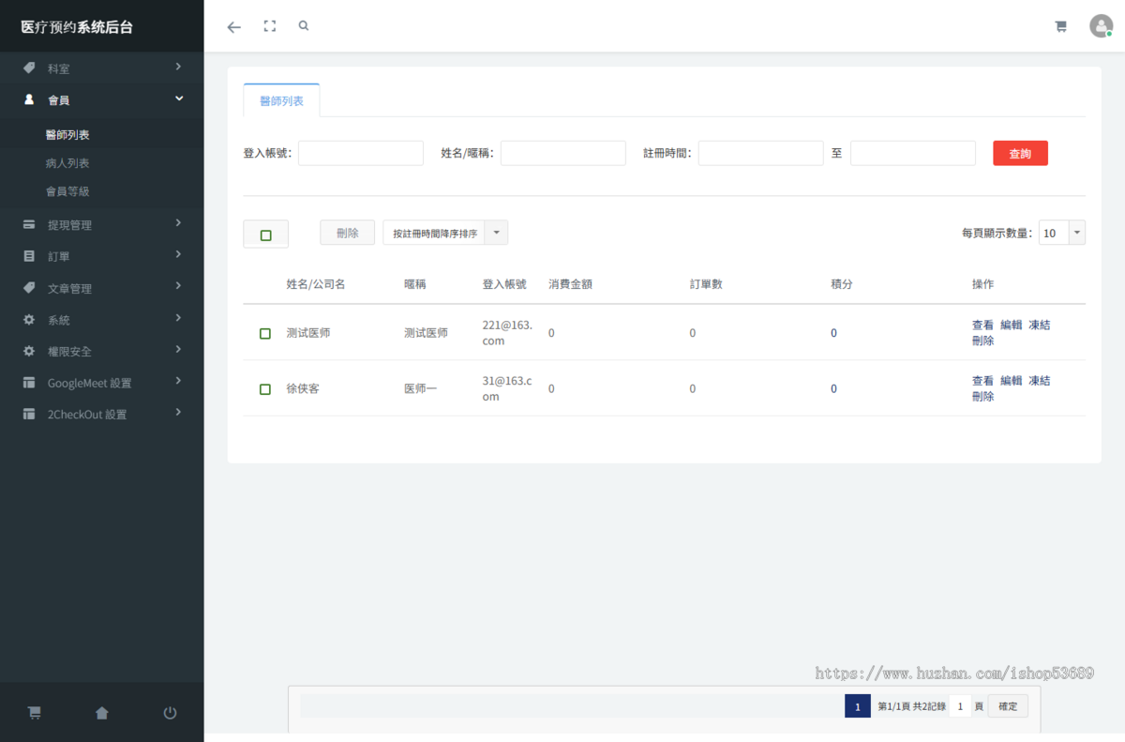Click 編輯 for 徐侠客 row
This screenshot has height=742, width=1125.
(1011, 381)
